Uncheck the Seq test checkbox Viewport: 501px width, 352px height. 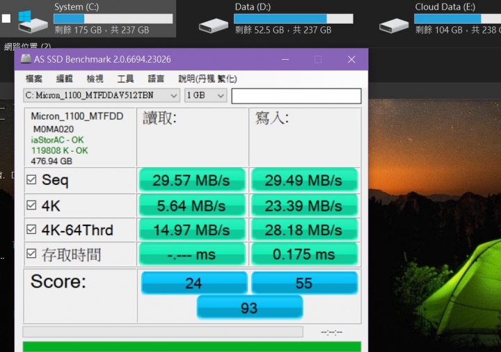click(31, 179)
